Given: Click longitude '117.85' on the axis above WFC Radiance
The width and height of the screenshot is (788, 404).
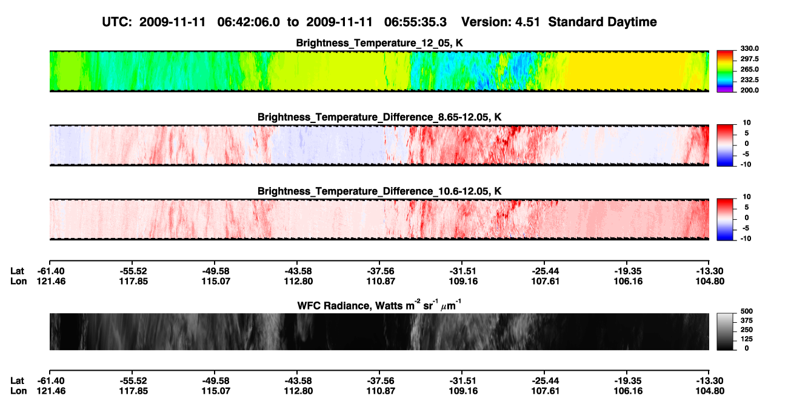Looking at the screenshot, I should point(132,280).
